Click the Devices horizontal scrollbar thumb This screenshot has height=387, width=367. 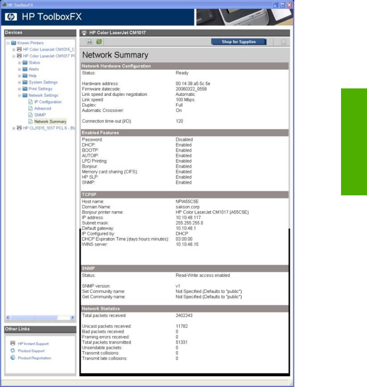pyautogui.click(x=34, y=318)
